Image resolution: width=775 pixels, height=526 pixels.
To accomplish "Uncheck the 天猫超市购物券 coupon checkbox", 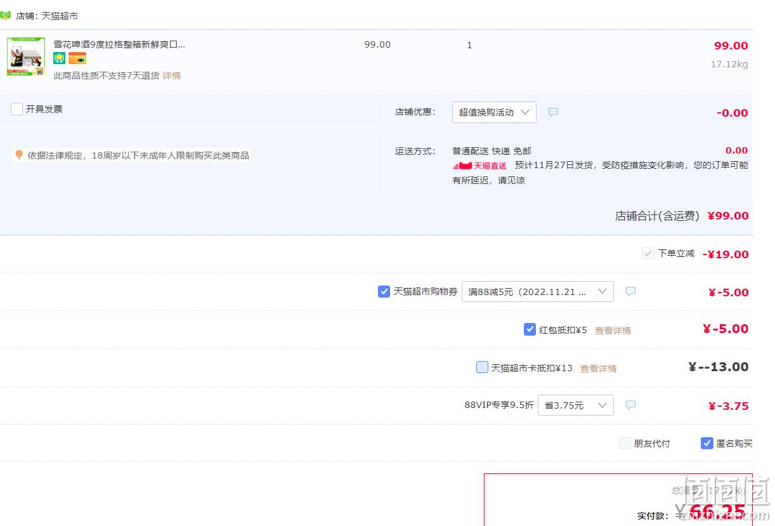I will coord(384,291).
